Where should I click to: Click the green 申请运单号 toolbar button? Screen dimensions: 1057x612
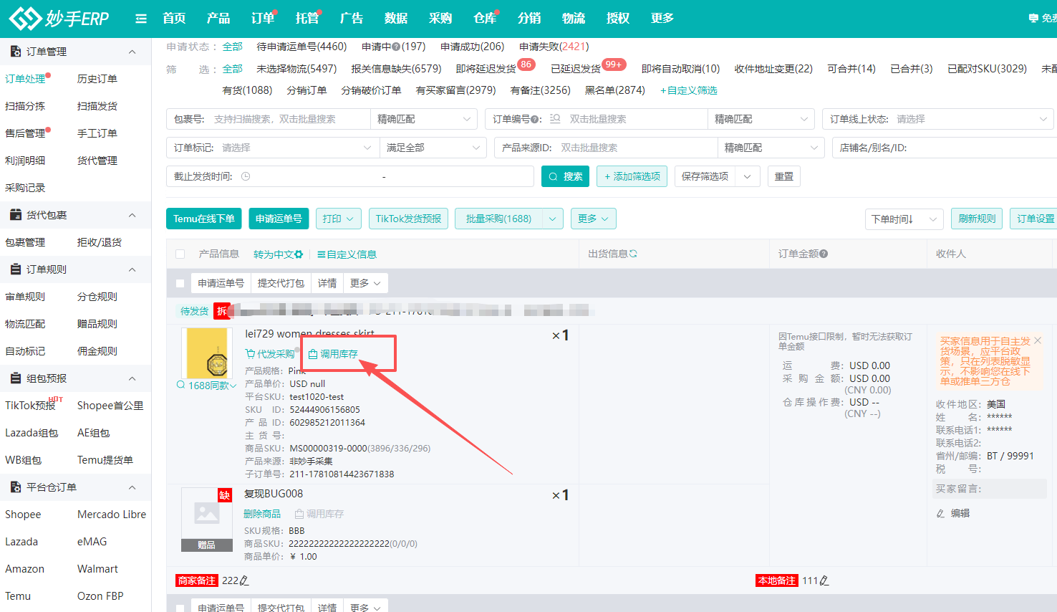click(279, 219)
